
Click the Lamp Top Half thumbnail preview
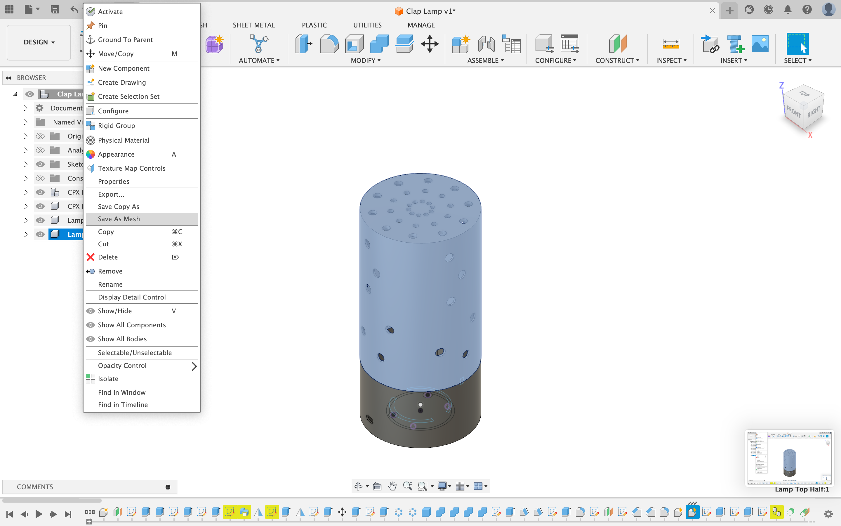coord(789,458)
